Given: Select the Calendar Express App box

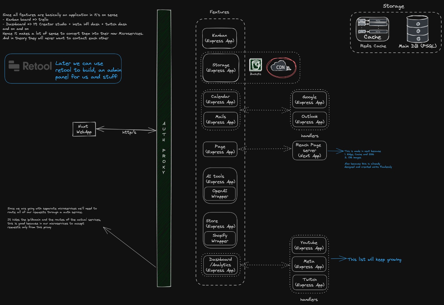Looking at the screenshot, I should point(220,99).
